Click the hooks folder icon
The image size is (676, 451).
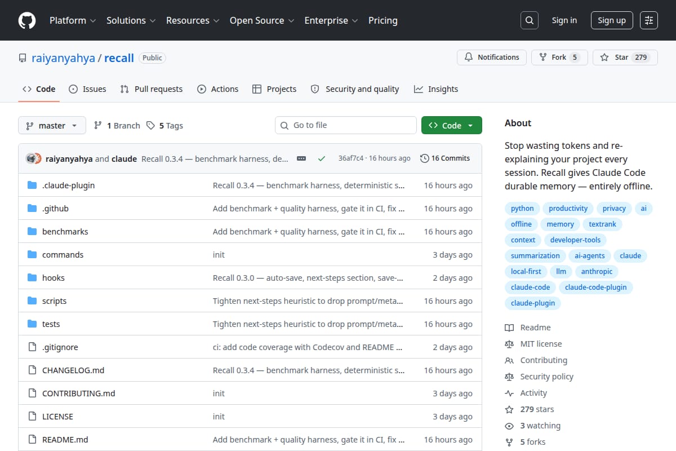tap(32, 278)
